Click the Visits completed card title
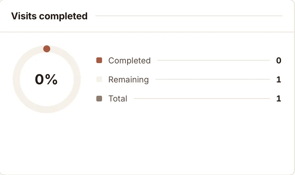The width and height of the screenshot is (295, 175). (49, 16)
